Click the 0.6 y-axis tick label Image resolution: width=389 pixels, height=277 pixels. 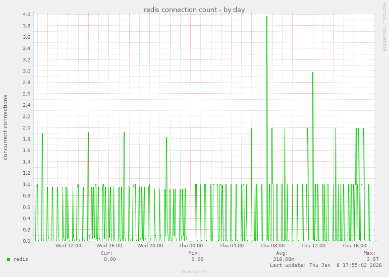[27, 207]
